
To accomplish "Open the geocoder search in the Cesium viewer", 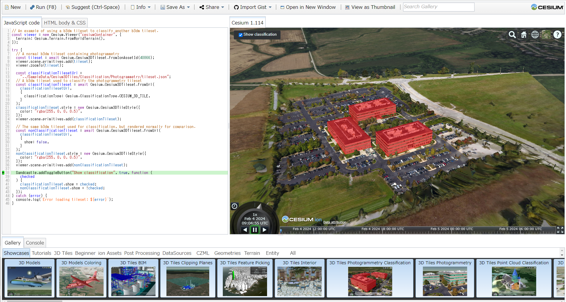I will 512,35.
